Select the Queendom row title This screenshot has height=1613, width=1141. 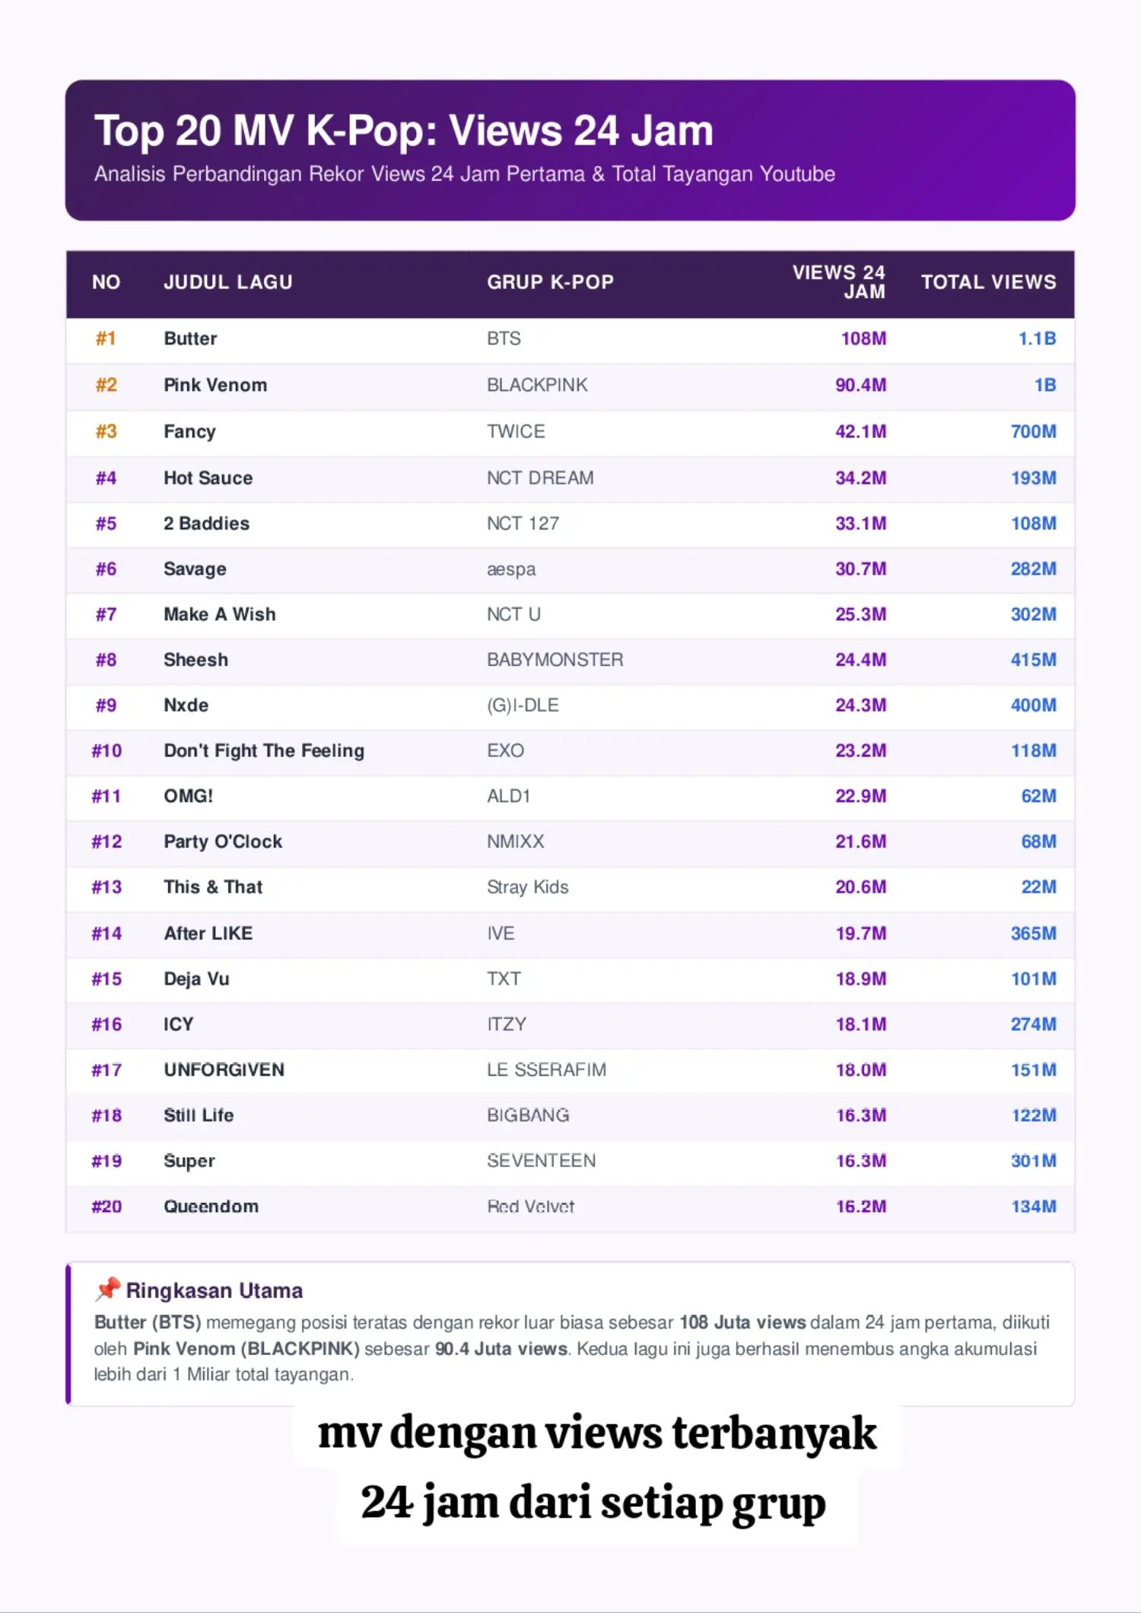(x=211, y=1207)
